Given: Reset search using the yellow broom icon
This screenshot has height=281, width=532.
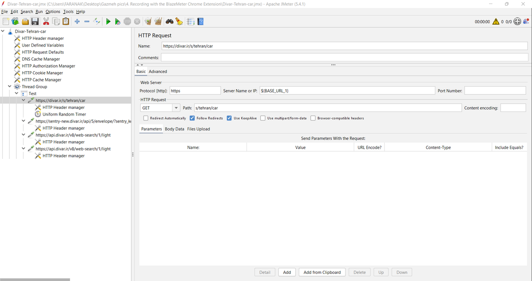Looking at the screenshot, I should [x=179, y=21].
